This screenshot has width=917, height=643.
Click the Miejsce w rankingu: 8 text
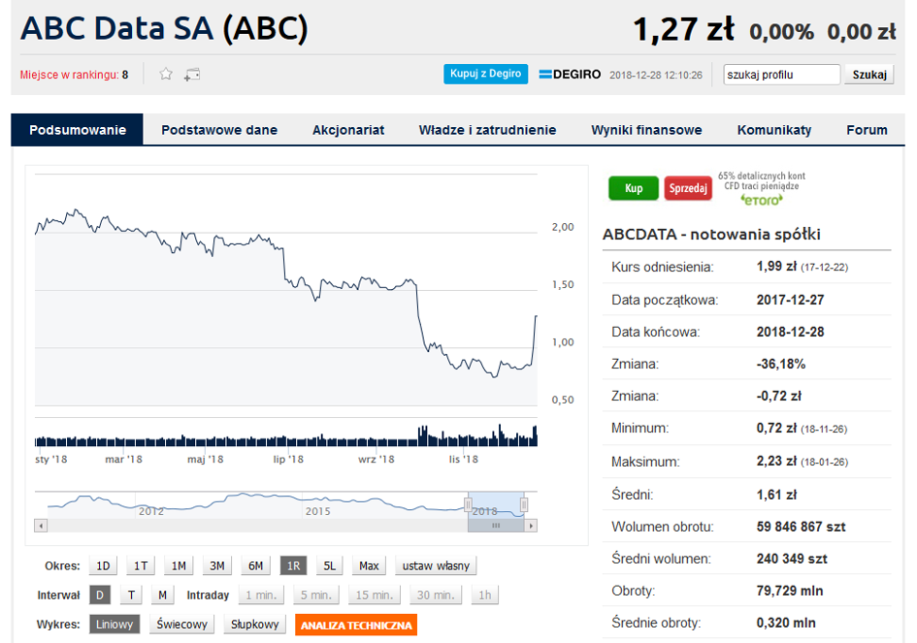pyautogui.click(x=75, y=75)
